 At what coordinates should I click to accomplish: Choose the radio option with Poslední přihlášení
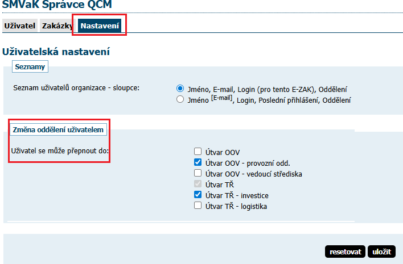180,100
